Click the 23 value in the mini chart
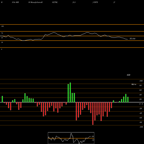 (x=93, y=137)
